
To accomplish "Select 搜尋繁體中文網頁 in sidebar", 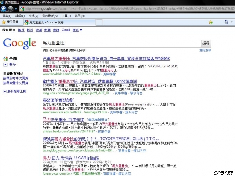I will click(15, 83).
